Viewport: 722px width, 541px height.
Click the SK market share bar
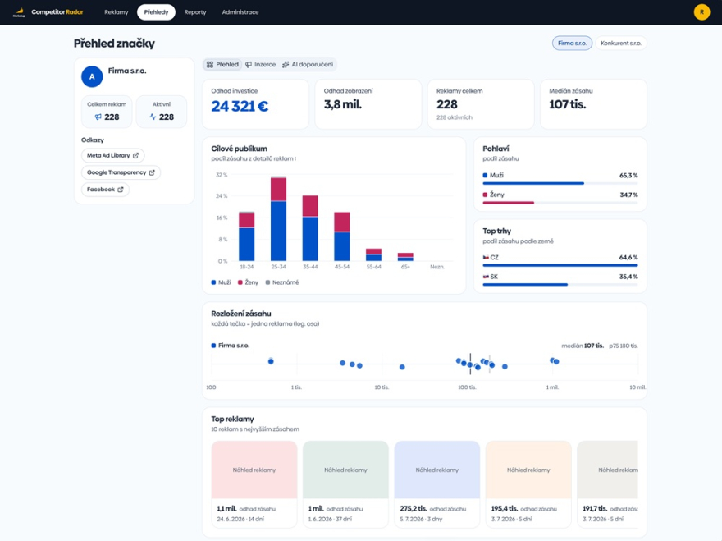(x=560, y=285)
